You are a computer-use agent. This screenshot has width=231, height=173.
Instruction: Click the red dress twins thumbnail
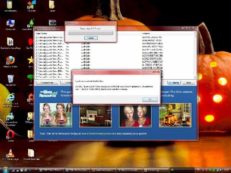(135, 115)
